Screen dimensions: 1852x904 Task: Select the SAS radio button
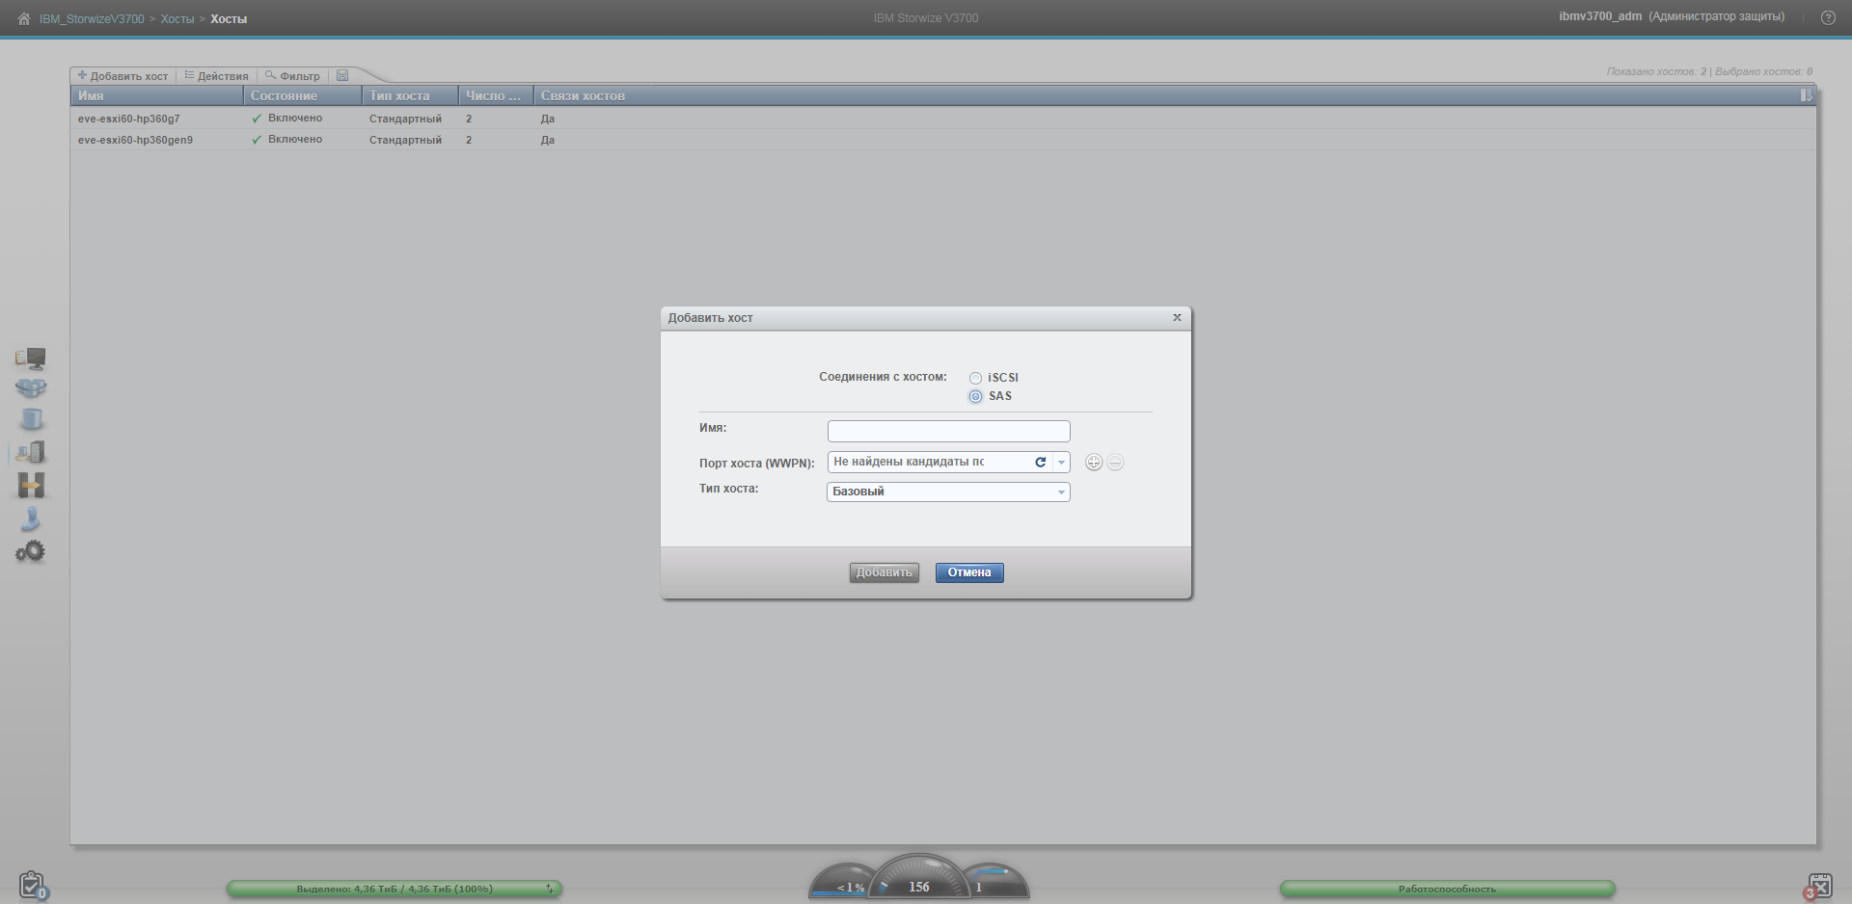975,396
